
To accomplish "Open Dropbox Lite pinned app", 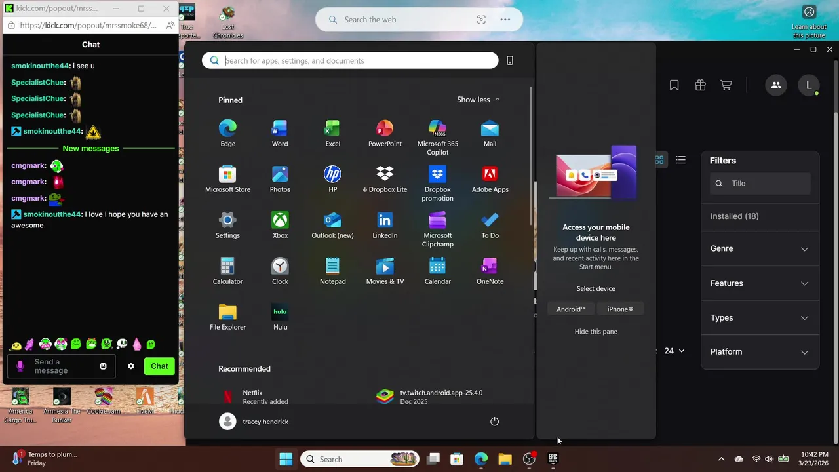I will tap(385, 179).
